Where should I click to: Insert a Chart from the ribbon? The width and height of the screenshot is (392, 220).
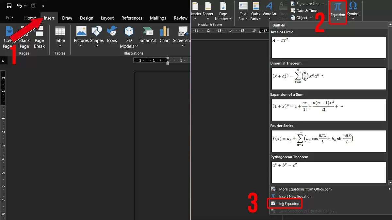point(165,36)
